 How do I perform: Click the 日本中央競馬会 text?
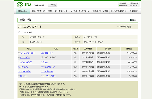pyautogui.click(x=39, y=5)
